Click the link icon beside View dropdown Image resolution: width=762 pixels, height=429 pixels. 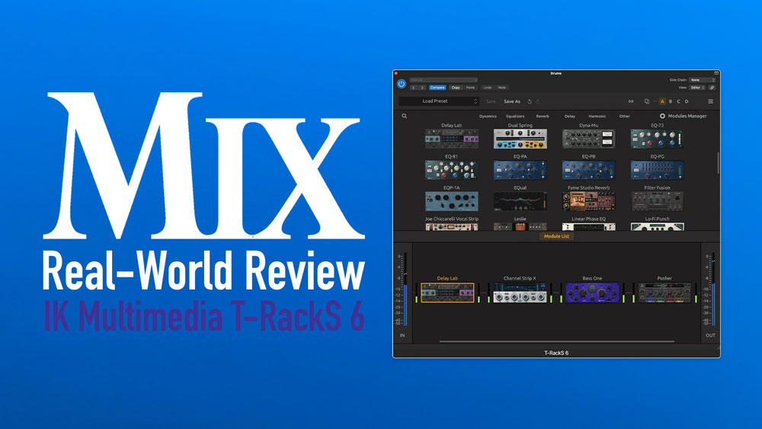click(x=712, y=88)
